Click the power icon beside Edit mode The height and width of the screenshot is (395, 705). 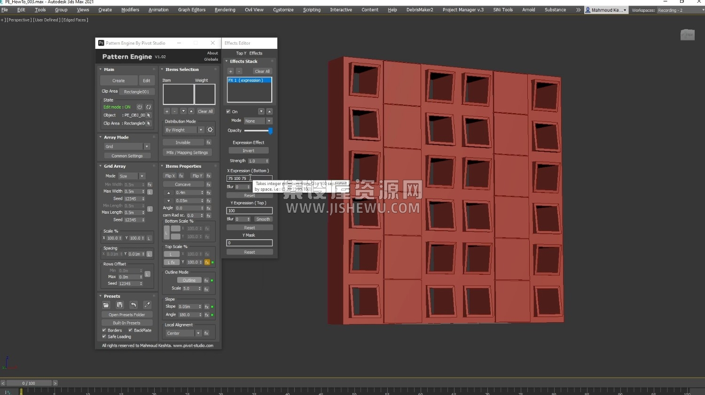click(140, 107)
